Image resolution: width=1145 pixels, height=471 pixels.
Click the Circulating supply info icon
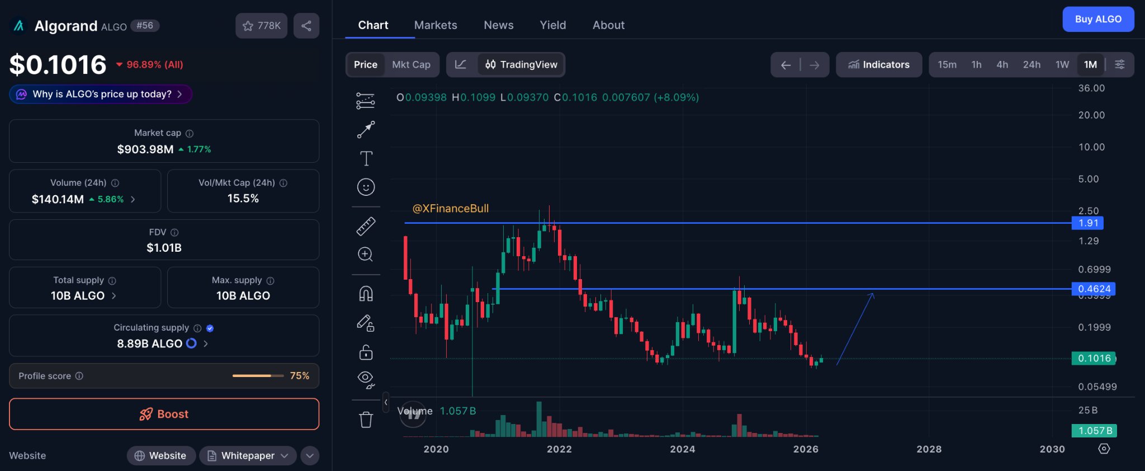pos(197,328)
